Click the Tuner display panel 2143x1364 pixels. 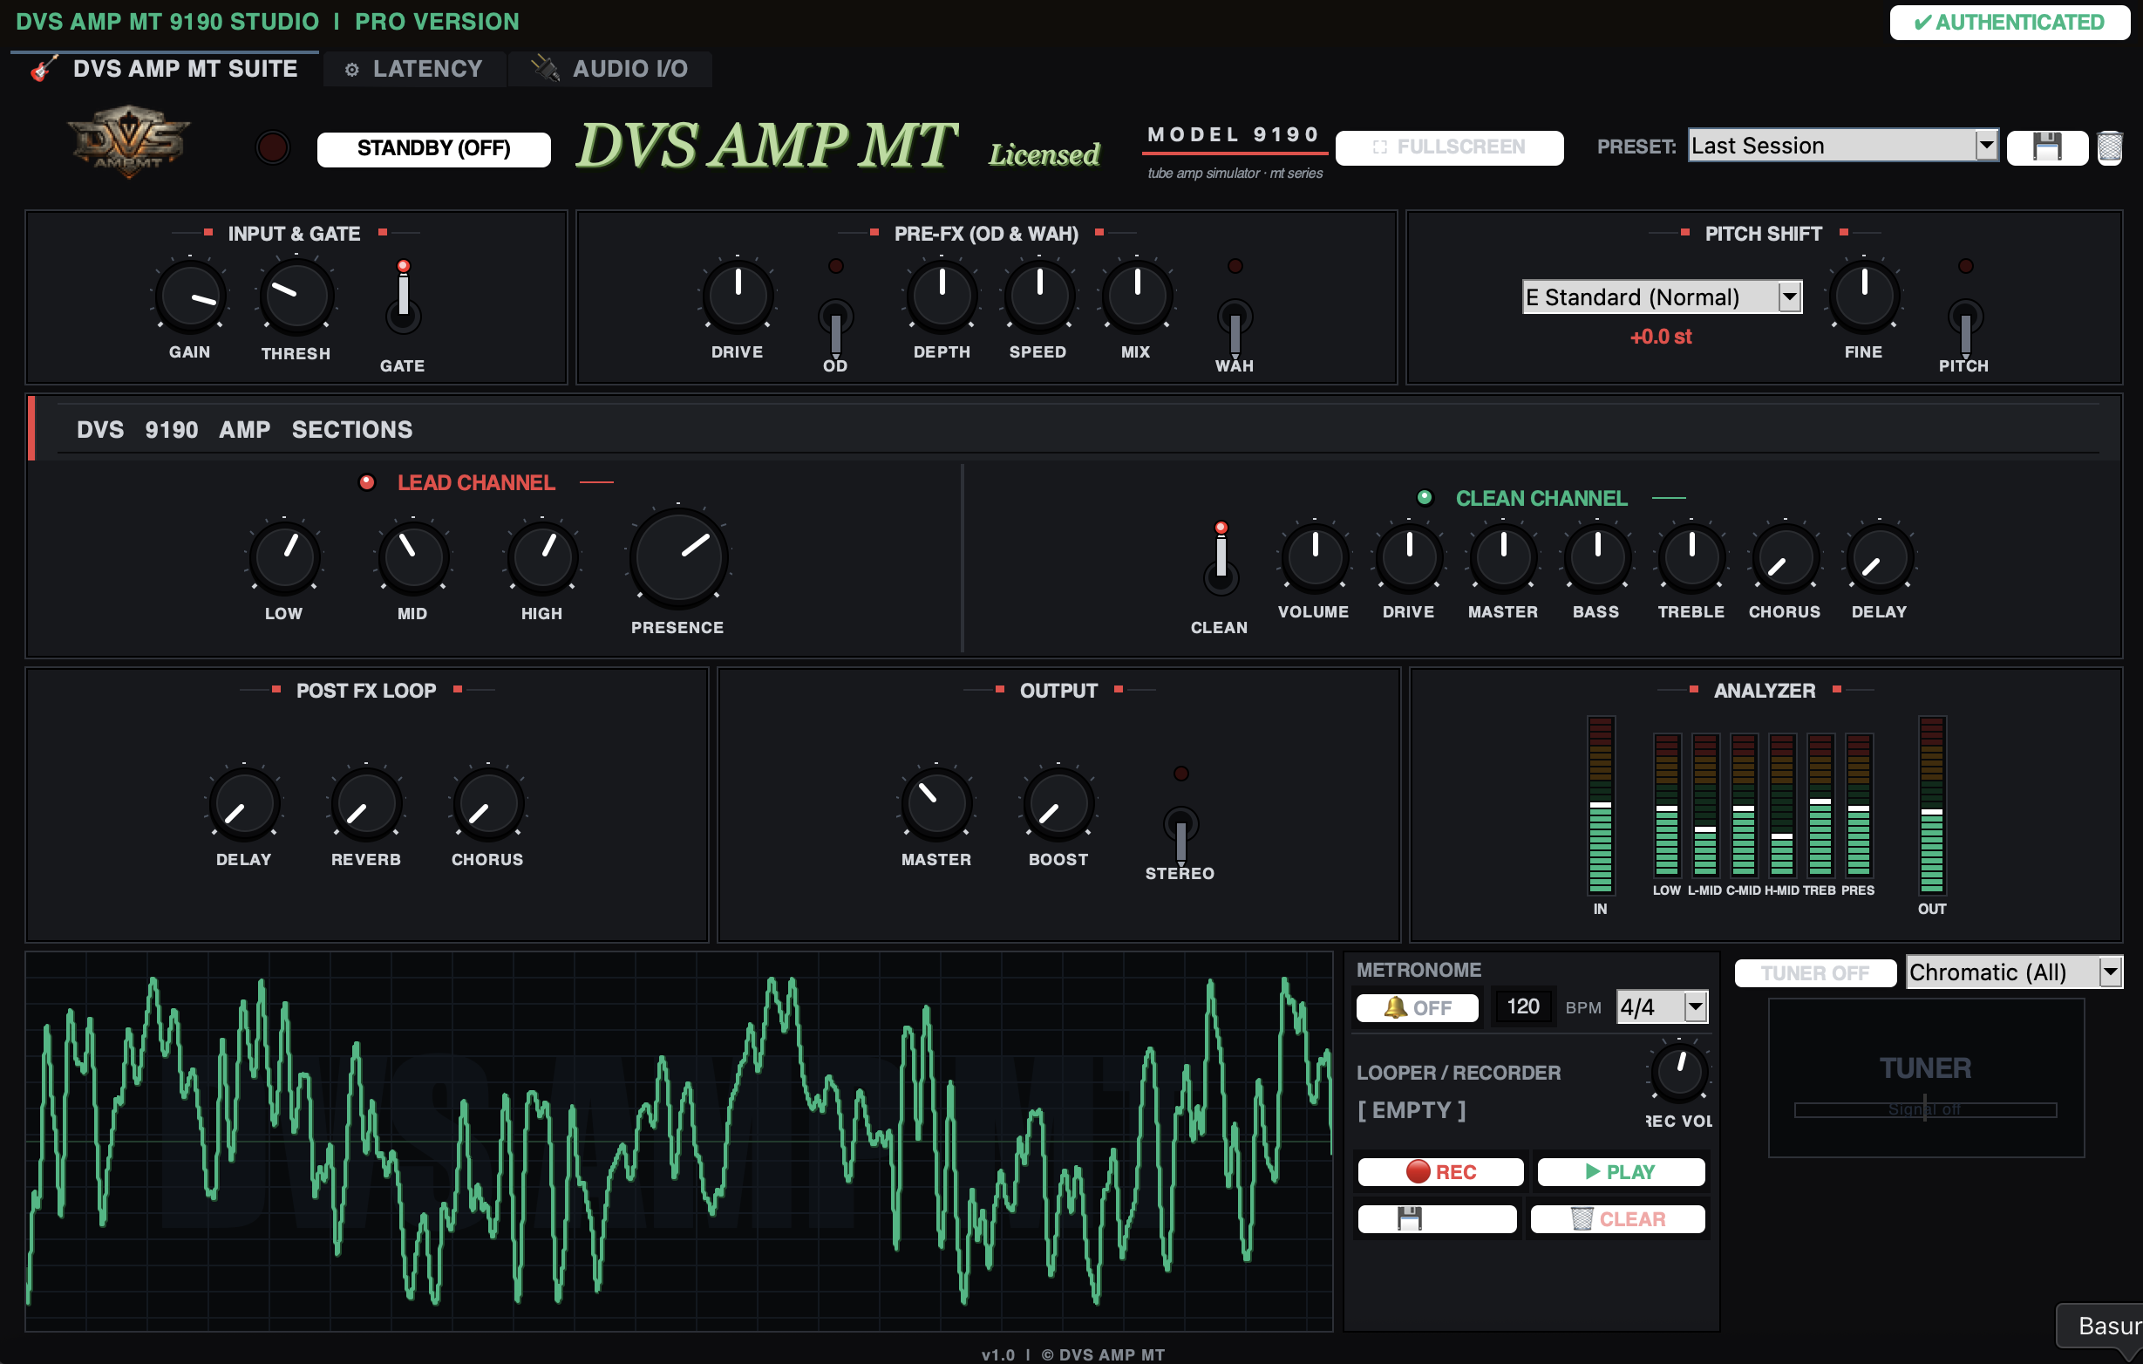[x=1926, y=1077]
